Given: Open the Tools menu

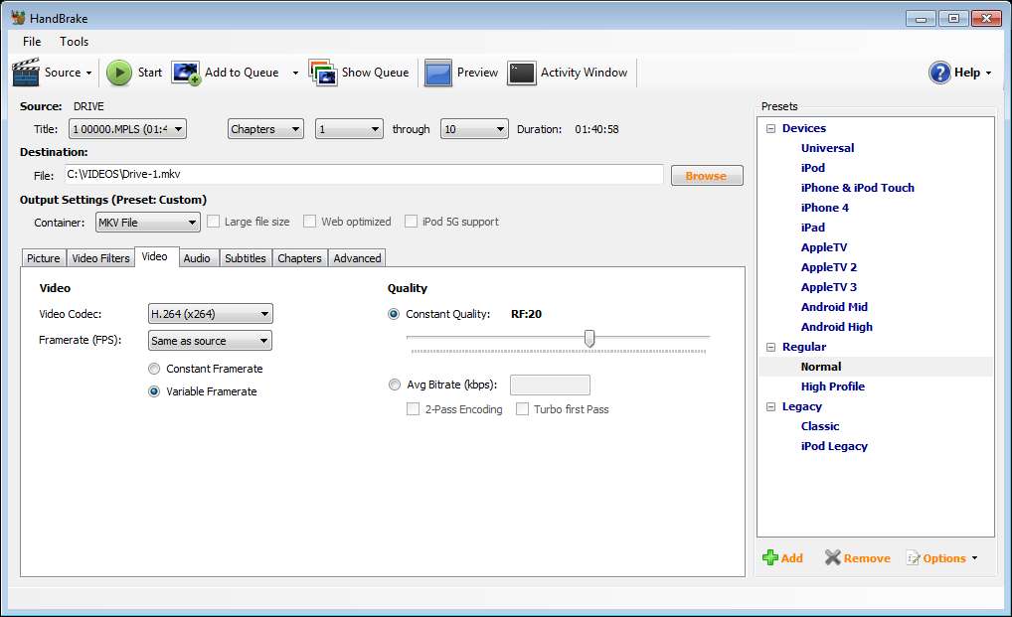Looking at the screenshot, I should pos(74,42).
